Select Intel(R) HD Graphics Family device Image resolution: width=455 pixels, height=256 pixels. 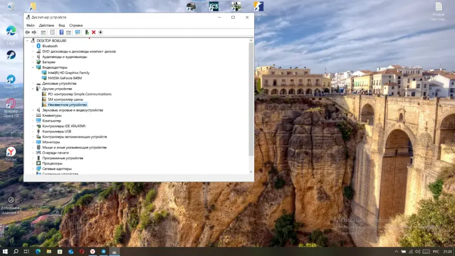tap(68, 73)
